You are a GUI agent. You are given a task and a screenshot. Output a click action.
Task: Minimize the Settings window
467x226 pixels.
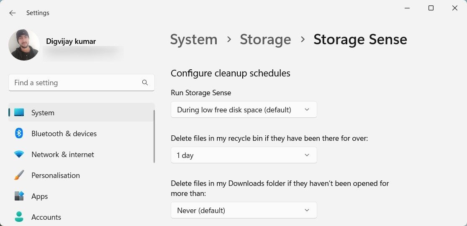pos(407,8)
